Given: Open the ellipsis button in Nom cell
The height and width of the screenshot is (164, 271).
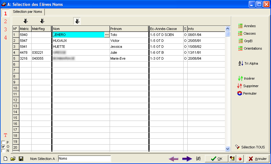Looking at the screenshot, I should tap(107, 35).
